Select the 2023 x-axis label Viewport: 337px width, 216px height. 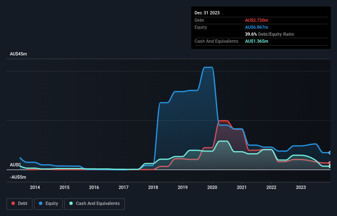[301, 187]
